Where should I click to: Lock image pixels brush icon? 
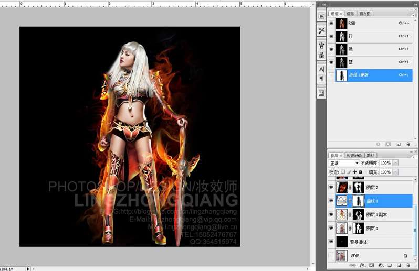pyautogui.click(x=349, y=172)
